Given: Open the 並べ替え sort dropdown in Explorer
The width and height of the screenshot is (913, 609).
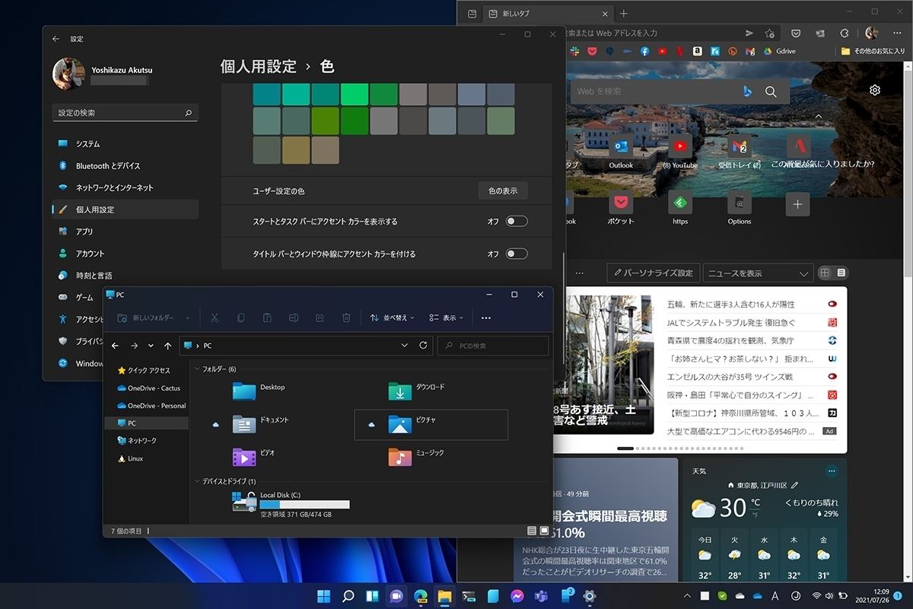Looking at the screenshot, I should [x=392, y=317].
